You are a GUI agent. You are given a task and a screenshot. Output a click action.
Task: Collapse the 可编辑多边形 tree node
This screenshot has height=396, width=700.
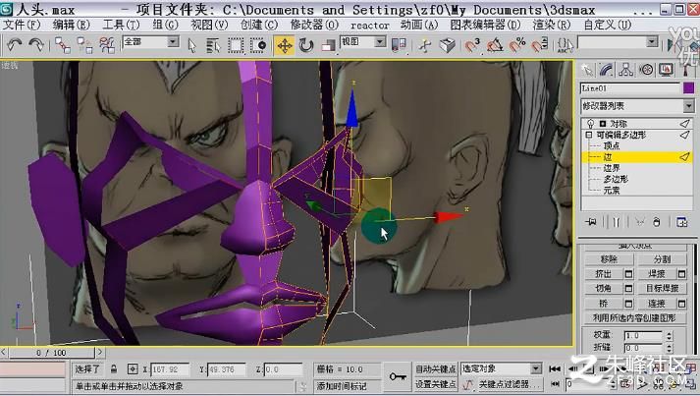[x=589, y=135]
